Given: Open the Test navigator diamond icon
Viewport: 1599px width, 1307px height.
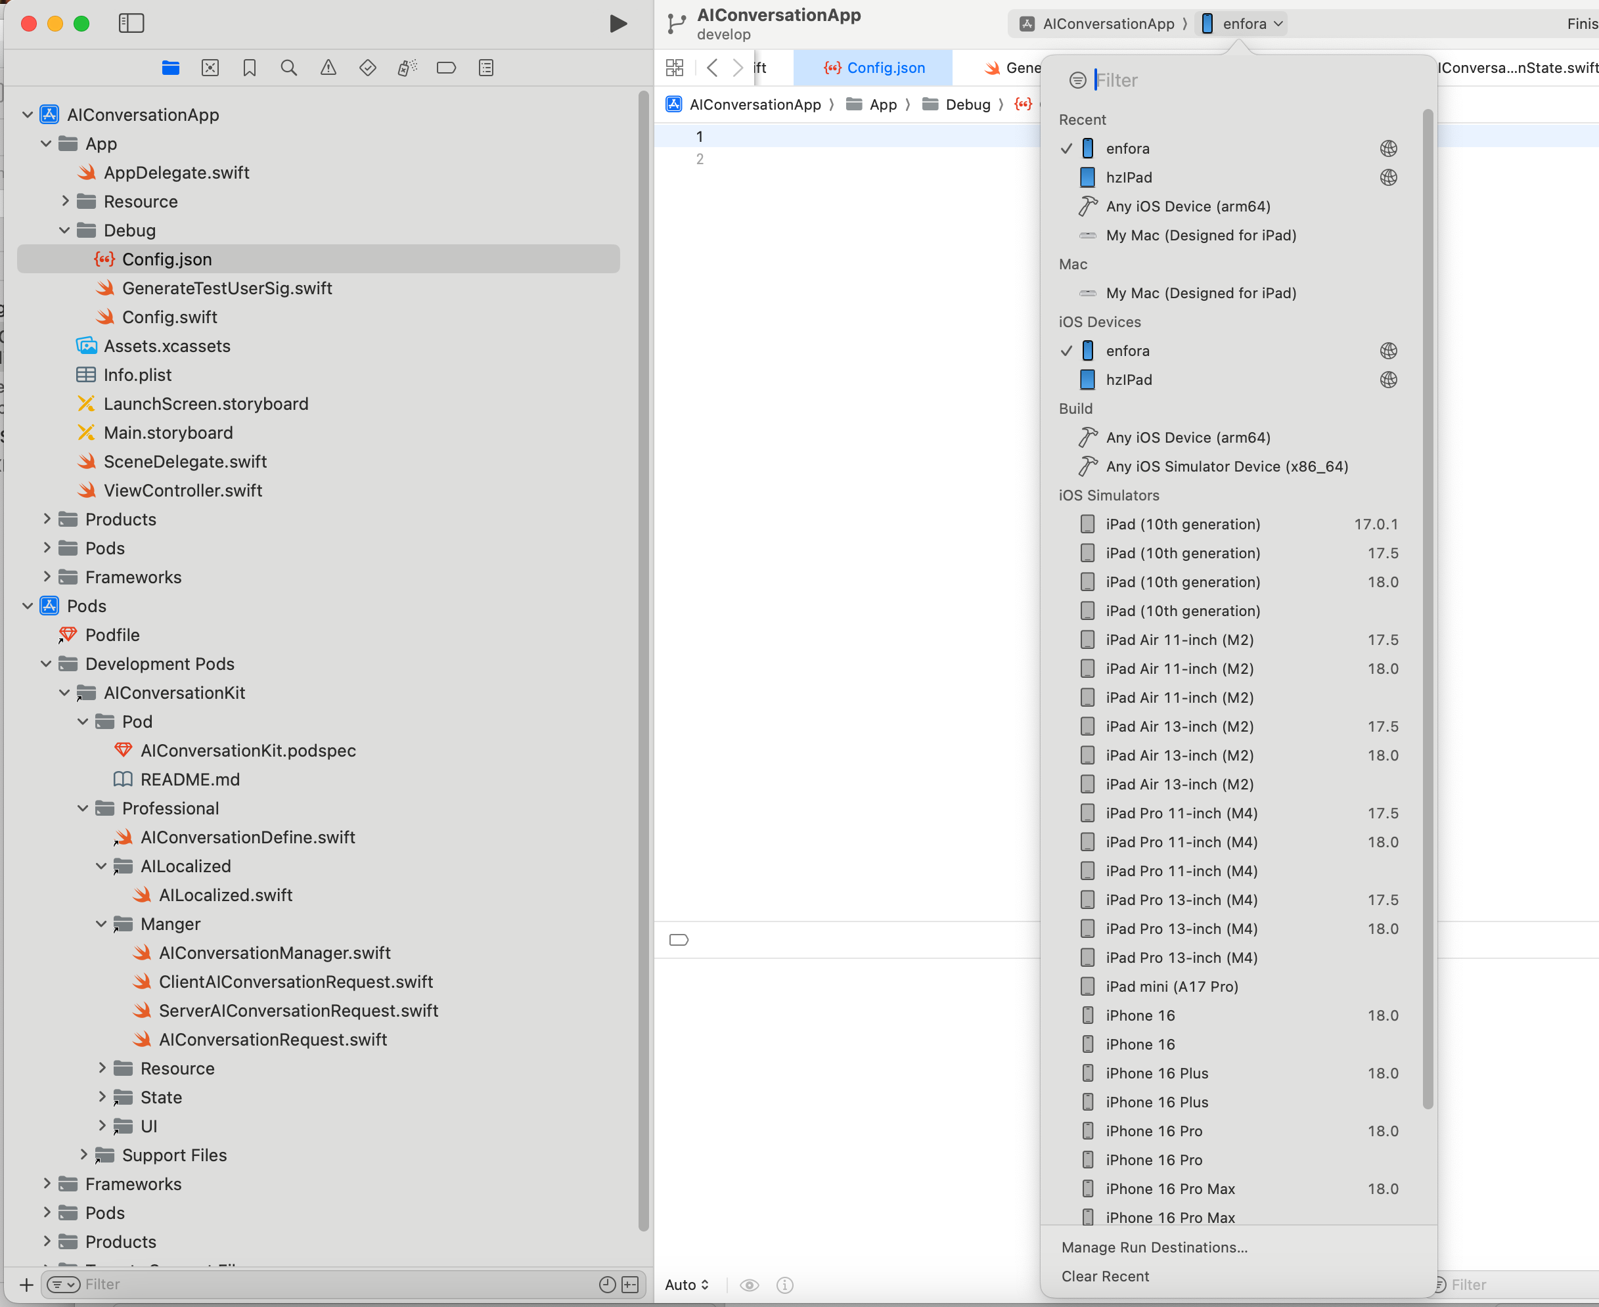Looking at the screenshot, I should pyautogui.click(x=367, y=68).
